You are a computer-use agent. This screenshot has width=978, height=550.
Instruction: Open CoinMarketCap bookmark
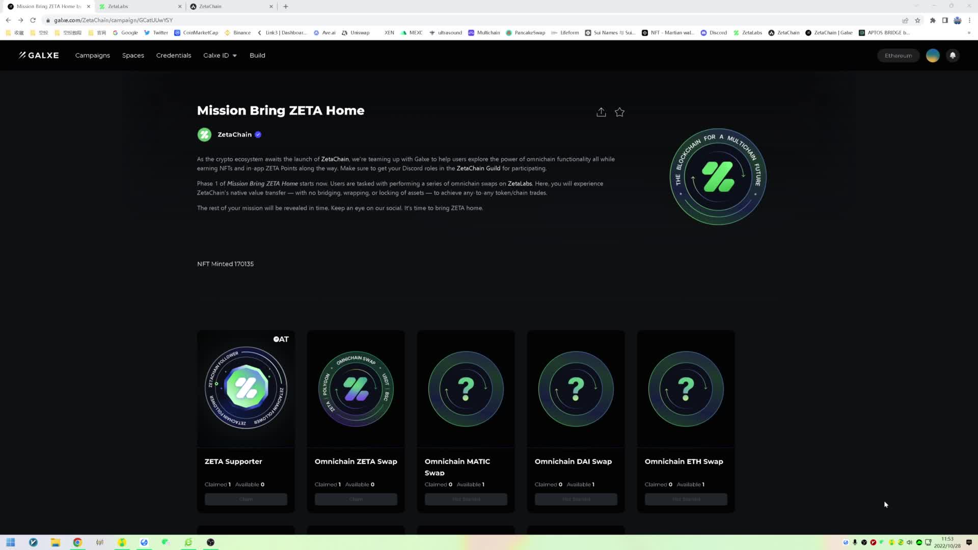pyautogui.click(x=196, y=33)
